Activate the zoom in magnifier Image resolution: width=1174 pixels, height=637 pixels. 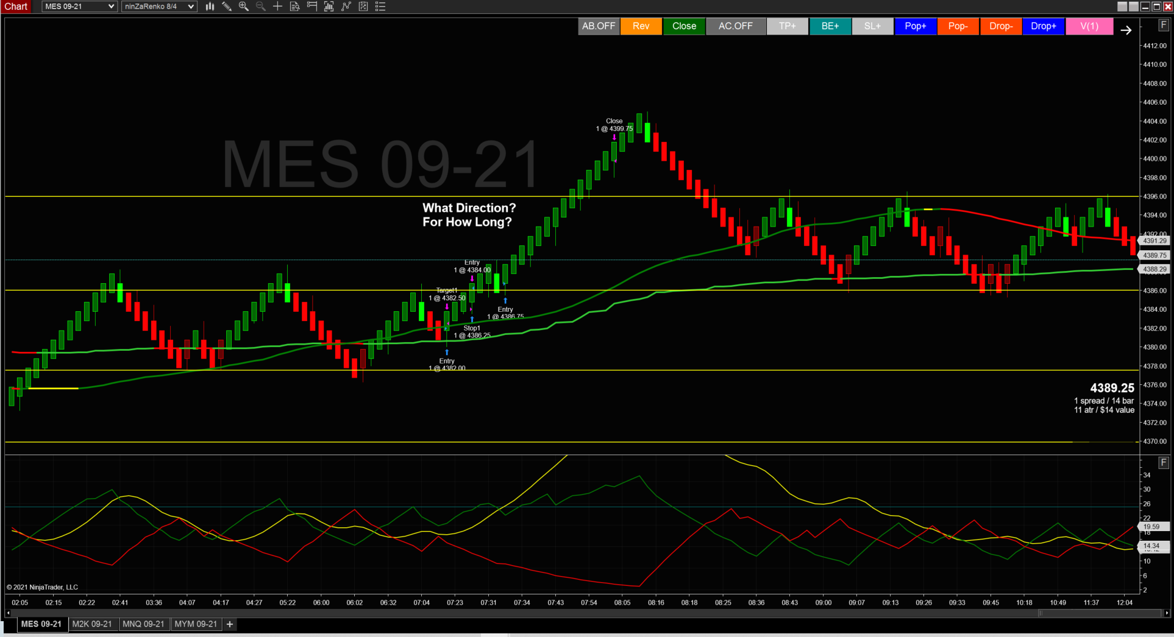click(x=244, y=6)
